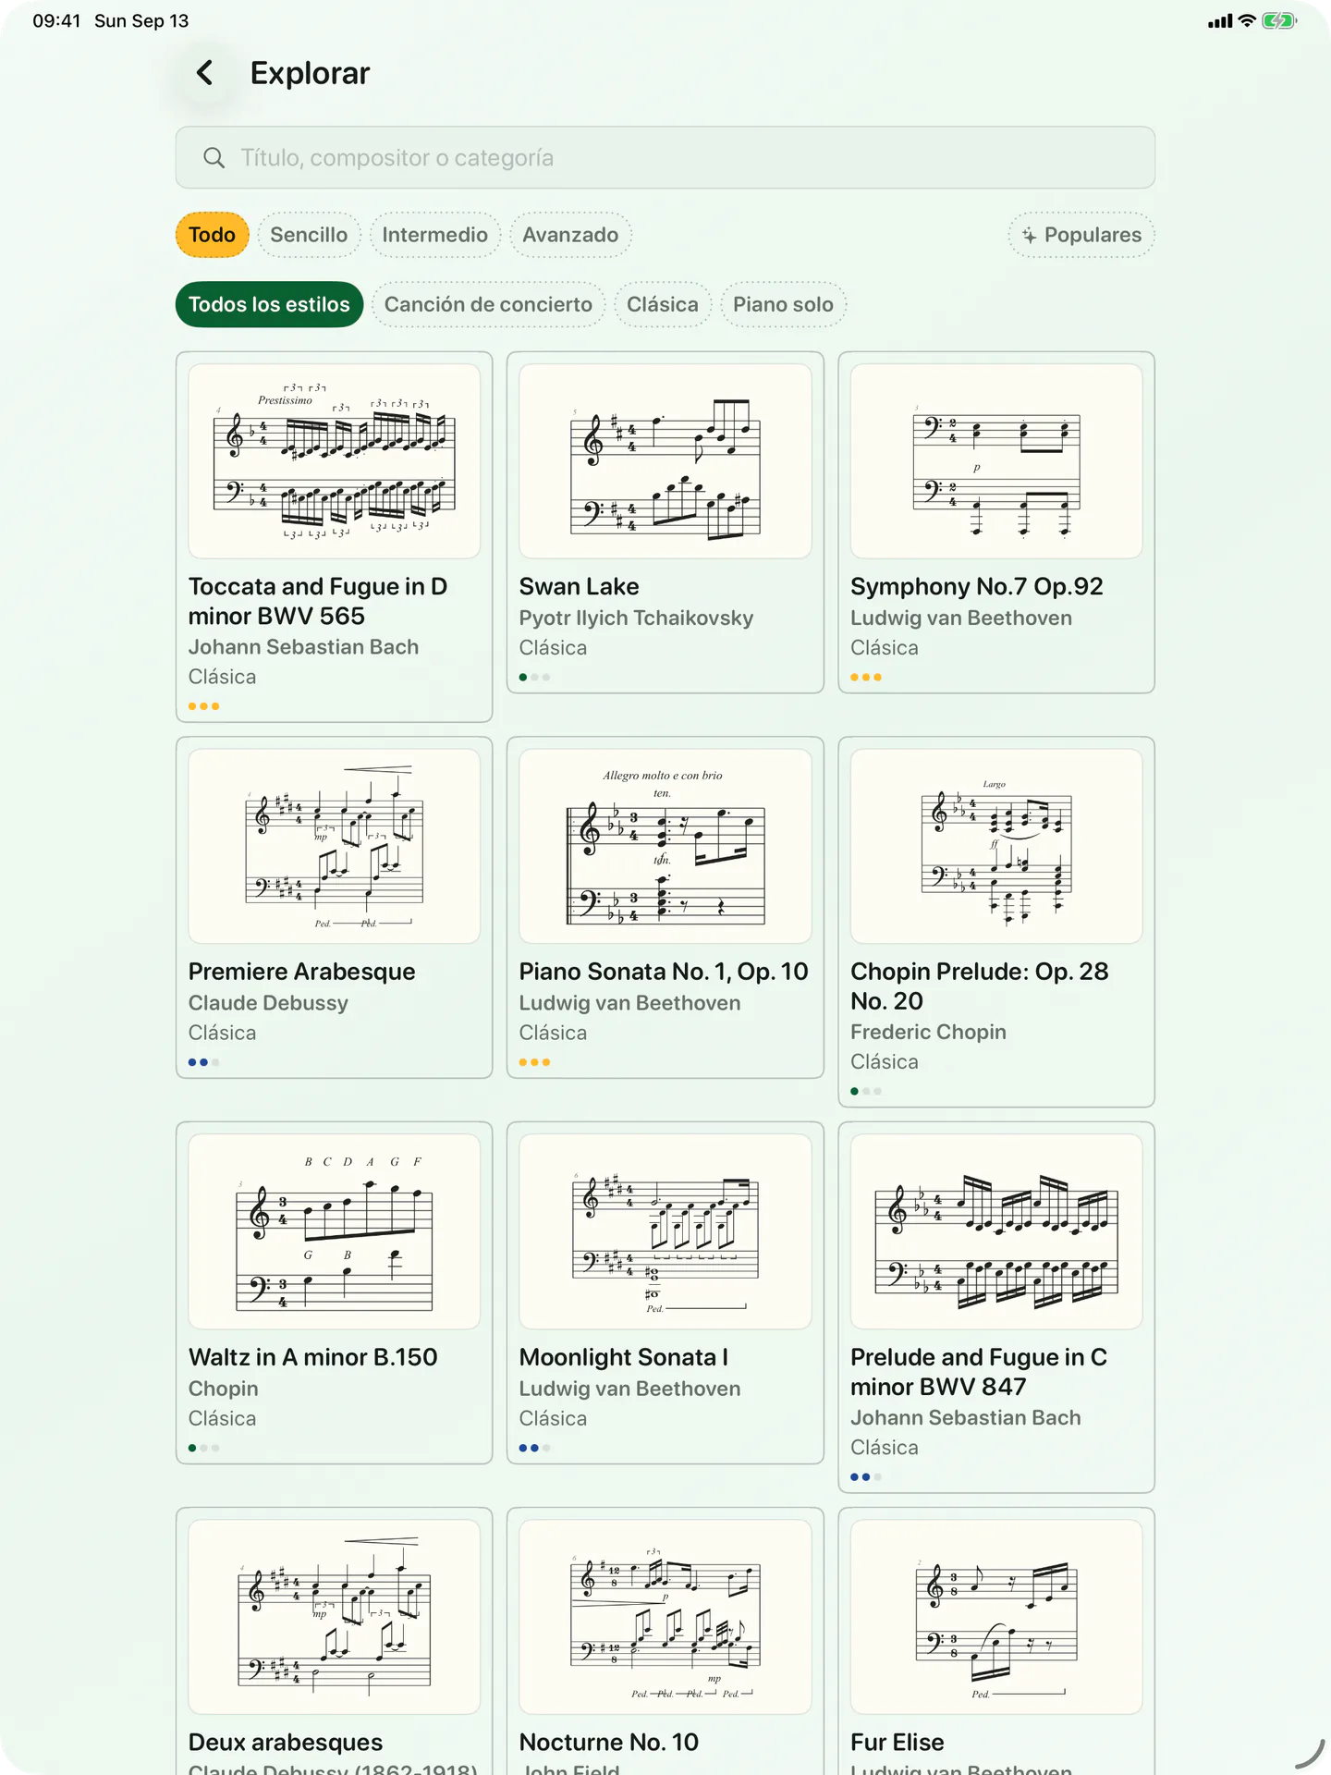Click the Premiere Arabesque title
1331x1775 pixels.
pos(302,972)
